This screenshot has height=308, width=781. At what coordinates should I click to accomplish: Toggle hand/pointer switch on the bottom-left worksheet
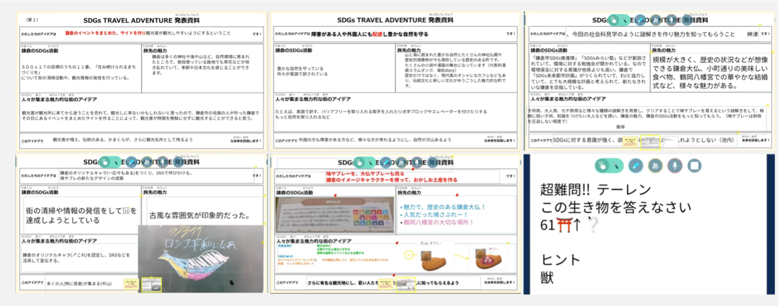pyautogui.click(x=109, y=162)
